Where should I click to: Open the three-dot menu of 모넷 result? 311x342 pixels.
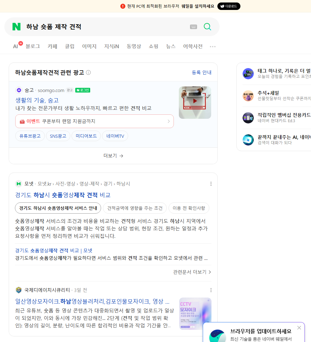[x=211, y=184]
